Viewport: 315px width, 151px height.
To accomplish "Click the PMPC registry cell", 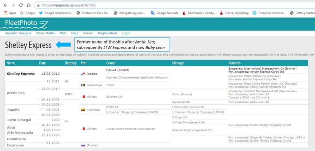I will coord(69,94).
